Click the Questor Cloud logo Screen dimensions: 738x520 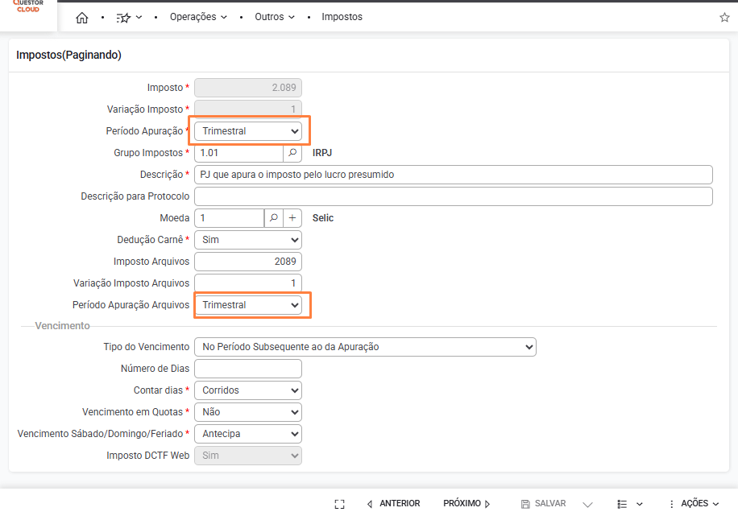click(28, 6)
